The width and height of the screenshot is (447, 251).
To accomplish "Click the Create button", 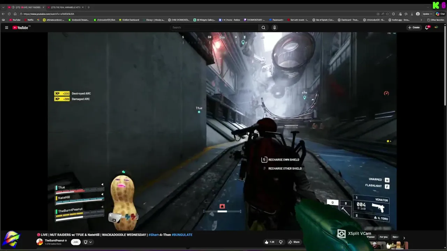I will point(414,28).
